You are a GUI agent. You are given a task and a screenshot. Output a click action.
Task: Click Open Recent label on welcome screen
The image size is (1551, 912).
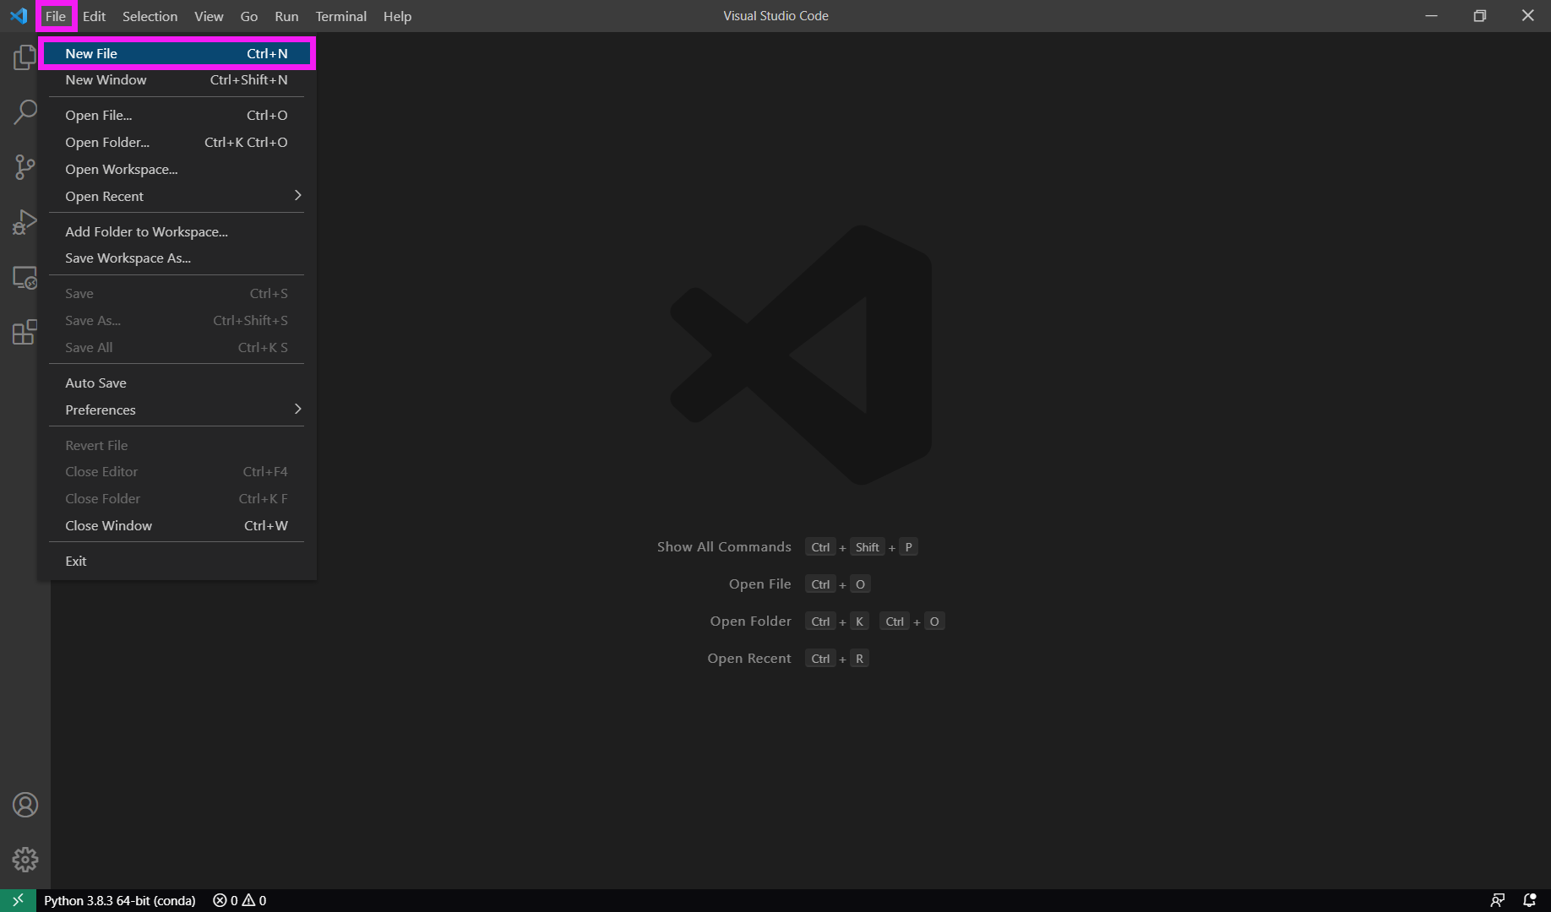pos(749,658)
